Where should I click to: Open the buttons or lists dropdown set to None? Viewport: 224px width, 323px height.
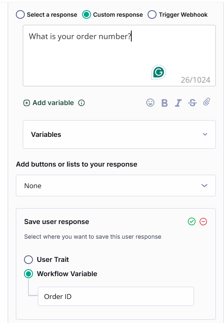point(116,186)
